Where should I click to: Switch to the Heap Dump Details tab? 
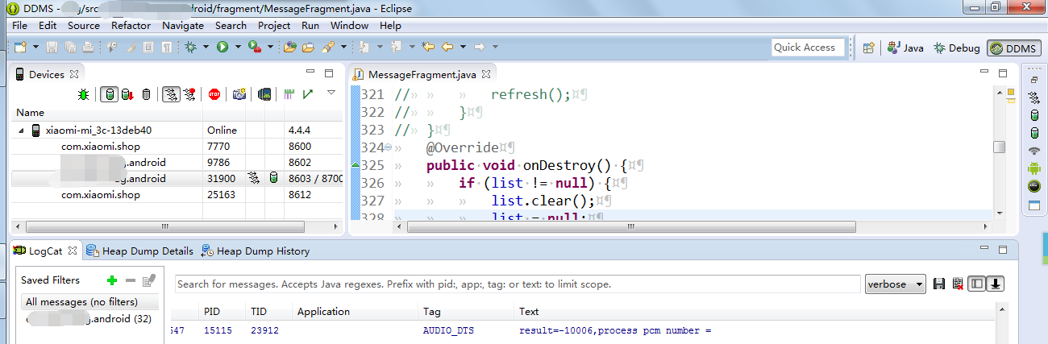(140, 251)
